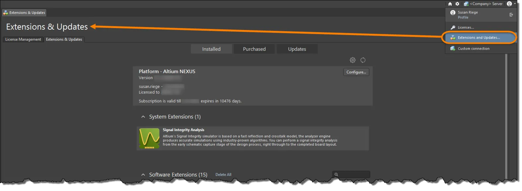Click the refresh icon above platform panel
This screenshot has width=522, height=191.
363,60
